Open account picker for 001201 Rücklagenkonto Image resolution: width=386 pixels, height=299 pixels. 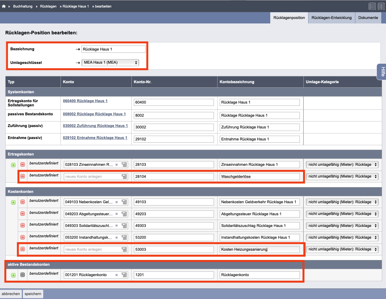click(124, 275)
